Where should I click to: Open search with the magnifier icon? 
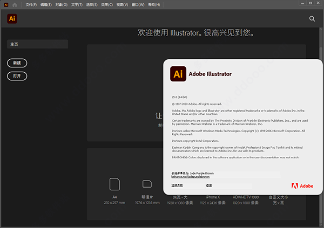[312, 19]
